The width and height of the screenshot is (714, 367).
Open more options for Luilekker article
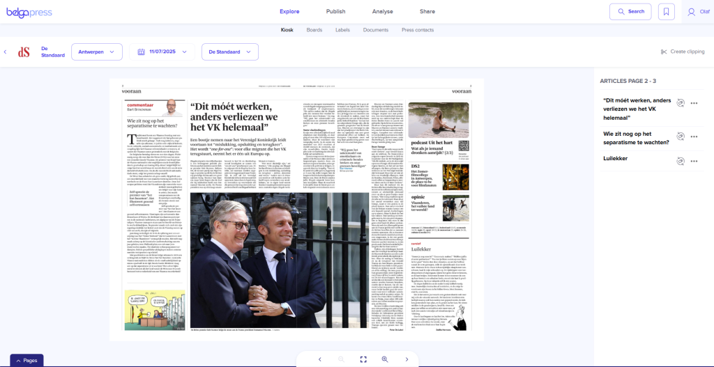tap(694, 161)
